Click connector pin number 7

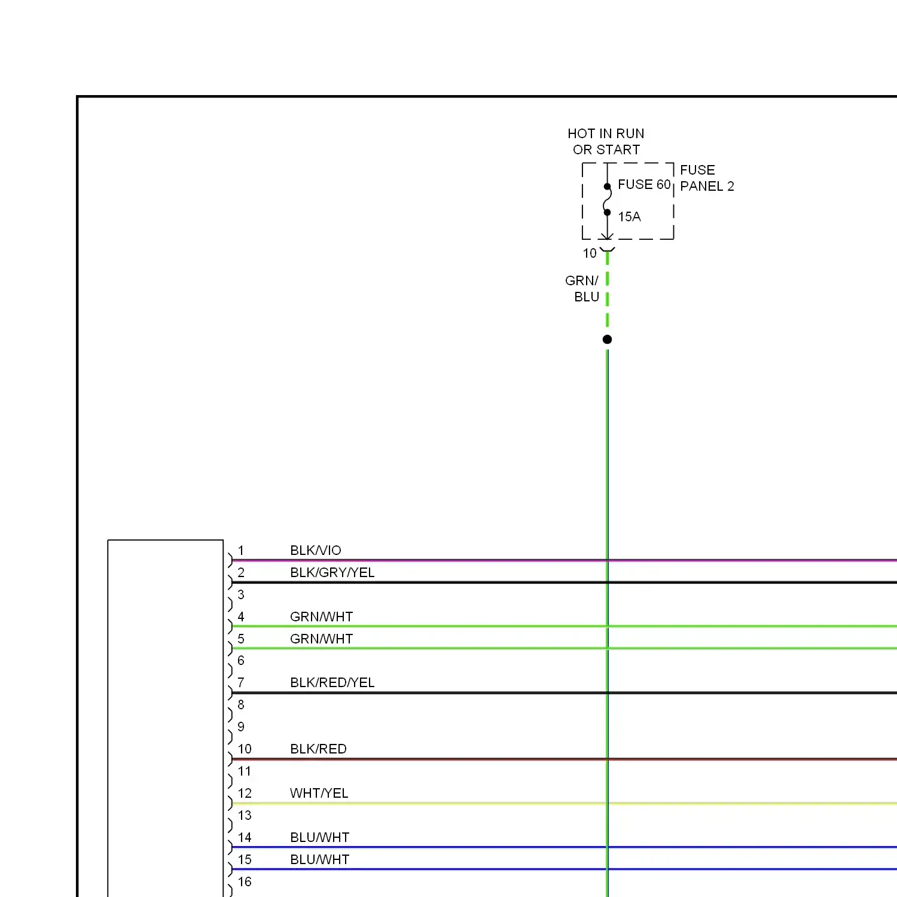point(241,683)
